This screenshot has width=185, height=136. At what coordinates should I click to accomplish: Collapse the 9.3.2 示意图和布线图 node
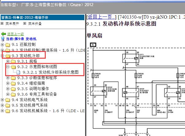click(8, 67)
